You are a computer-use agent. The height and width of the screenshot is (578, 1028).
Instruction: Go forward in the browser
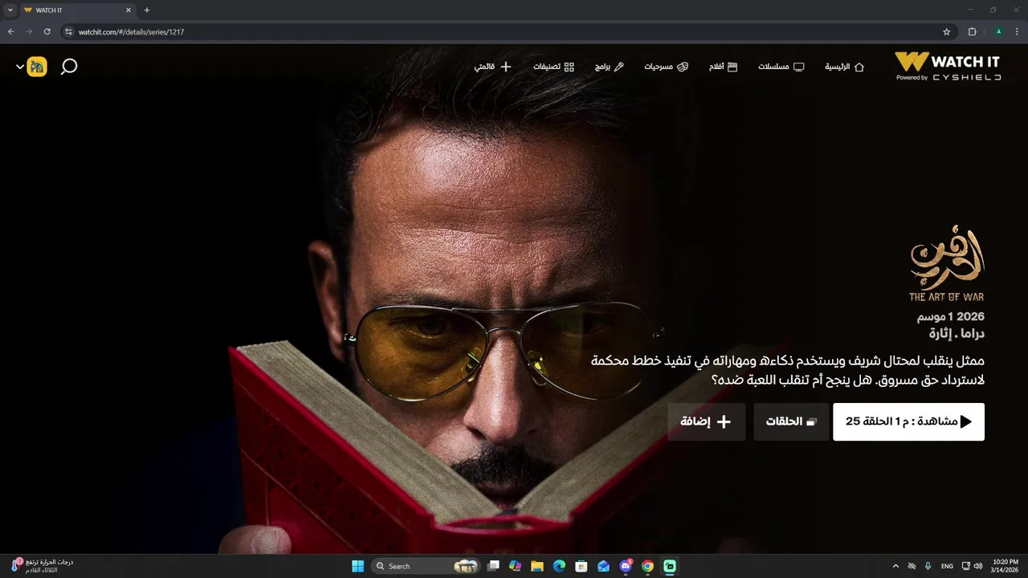pyautogui.click(x=29, y=31)
